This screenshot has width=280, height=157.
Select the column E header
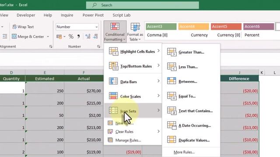pos(45,72)
